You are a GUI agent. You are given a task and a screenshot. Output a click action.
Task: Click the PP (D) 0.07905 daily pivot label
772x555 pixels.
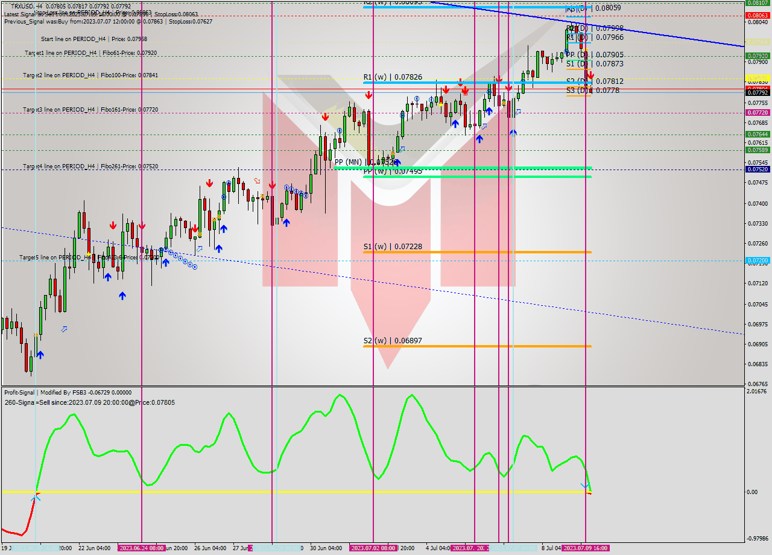(x=594, y=55)
